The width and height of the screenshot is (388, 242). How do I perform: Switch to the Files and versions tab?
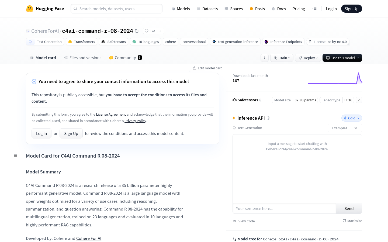[x=82, y=58]
